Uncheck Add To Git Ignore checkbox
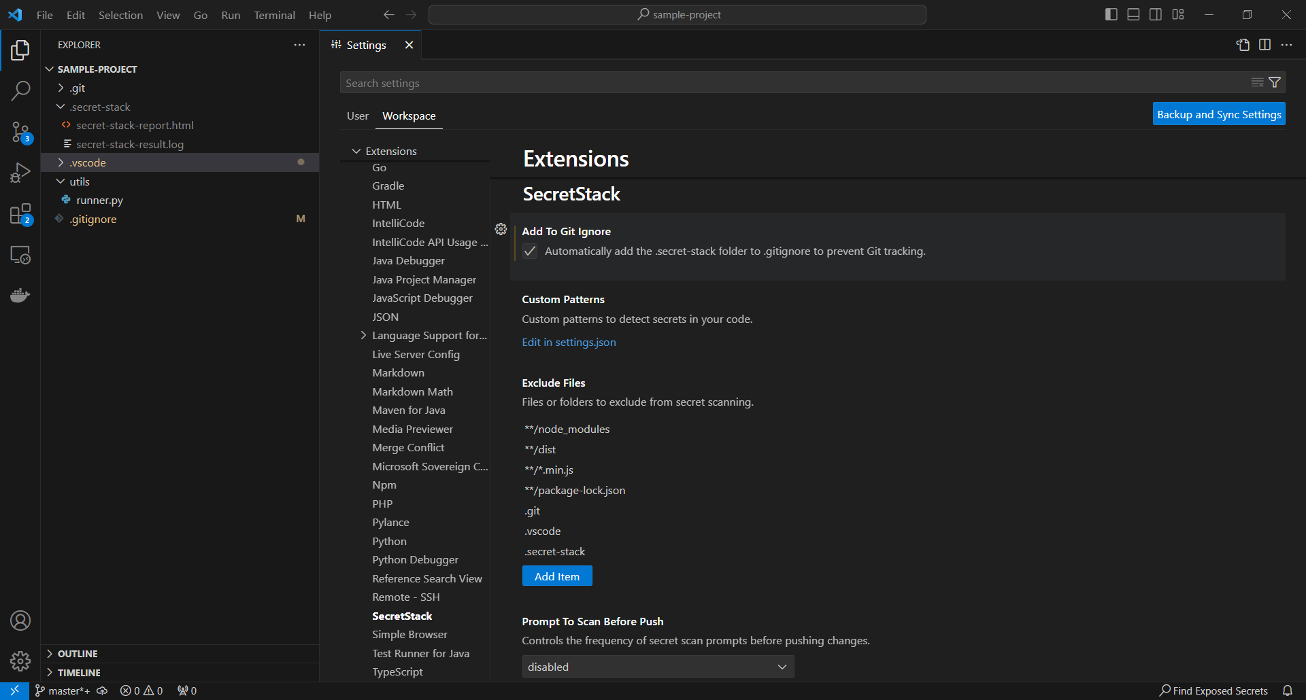Screen dimensions: 1306x700 [x=530, y=251]
